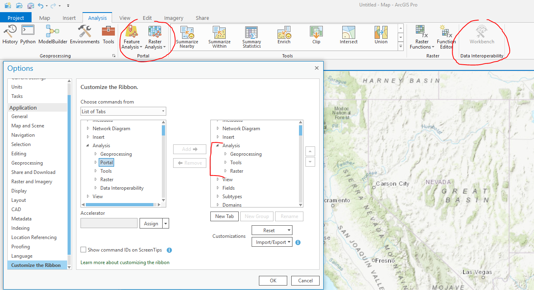The width and height of the screenshot is (534, 290).
Task: Click the New Project quick access icon
Action: (8, 6)
